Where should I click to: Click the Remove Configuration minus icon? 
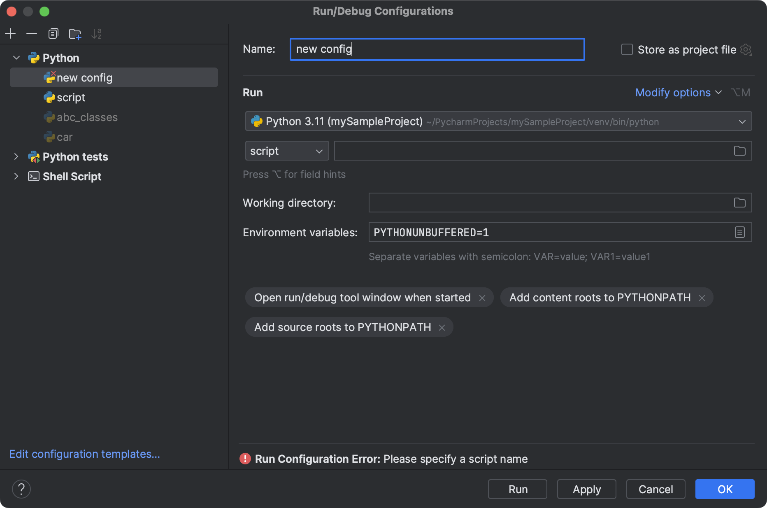[32, 33]
